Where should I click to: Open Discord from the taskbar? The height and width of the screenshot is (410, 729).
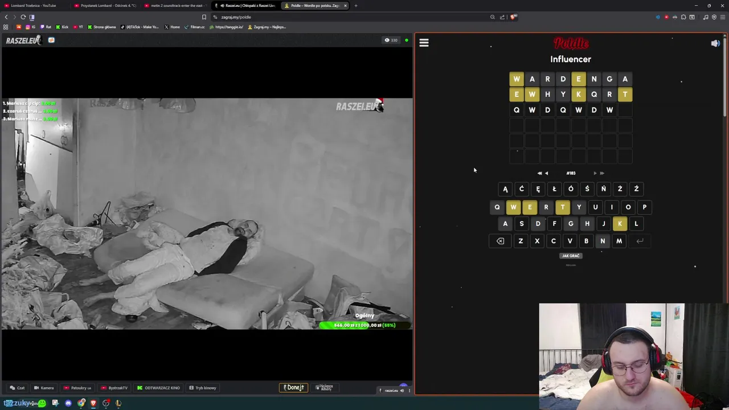[68, 403]
